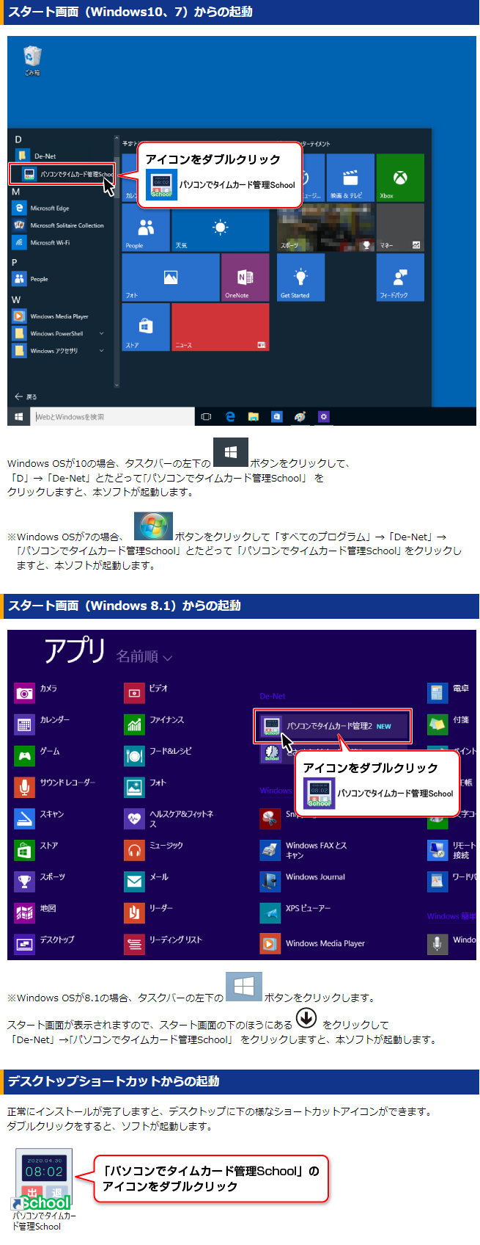The height and width of the screenshot is (1245, 480).
Task: Open the フード&レシピ app
Action: pos(158,755)
